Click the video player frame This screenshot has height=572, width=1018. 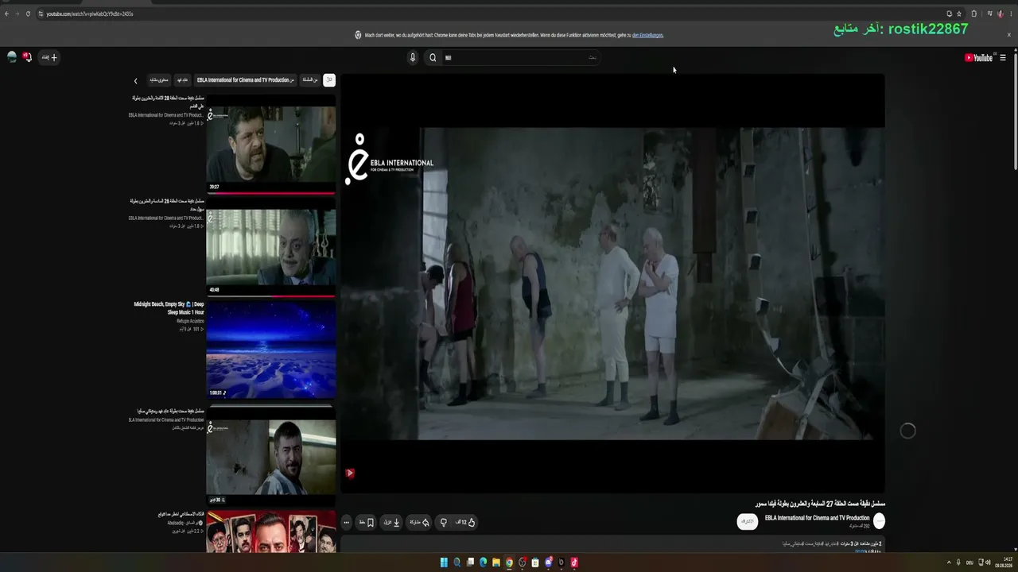click(x=612, y=284)
